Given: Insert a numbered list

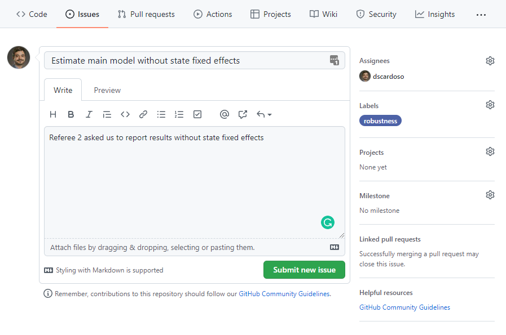Looking at the screenshot, I should 179,114.
